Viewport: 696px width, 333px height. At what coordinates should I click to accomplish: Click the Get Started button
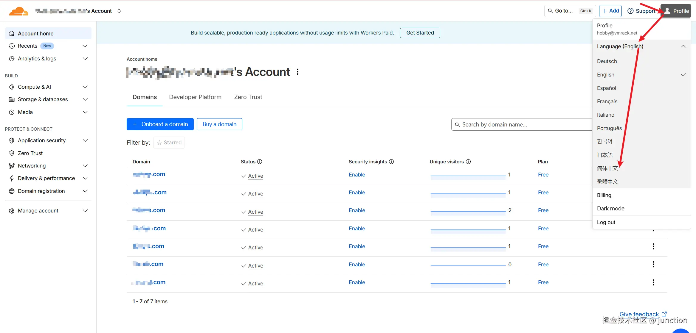420,33
